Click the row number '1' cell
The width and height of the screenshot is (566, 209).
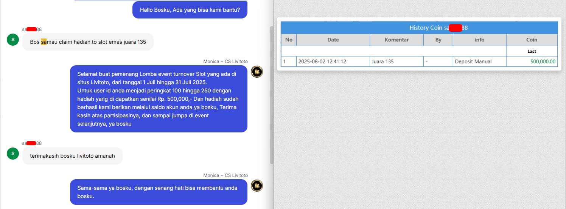point(289,61)
